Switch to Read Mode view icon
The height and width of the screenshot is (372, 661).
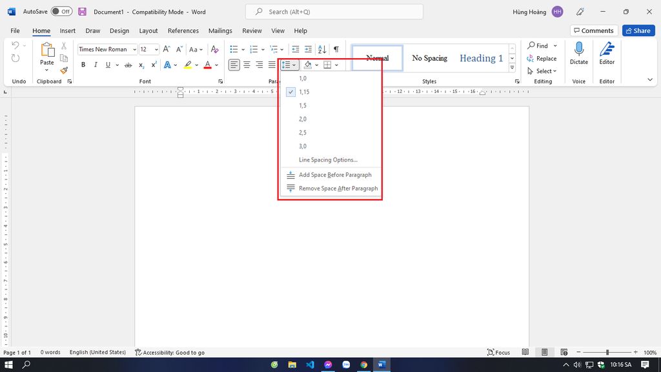(525, 352)
